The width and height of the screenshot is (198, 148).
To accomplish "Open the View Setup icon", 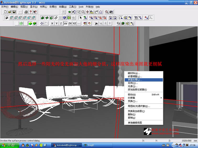I will pos(111,12).
